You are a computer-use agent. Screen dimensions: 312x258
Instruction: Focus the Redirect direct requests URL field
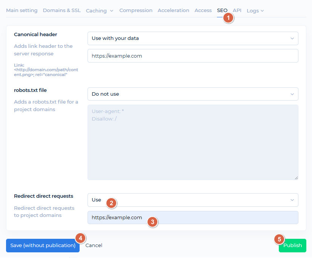pos(192,218)
